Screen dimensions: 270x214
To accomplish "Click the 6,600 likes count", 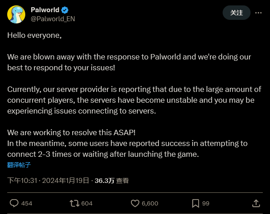I will [150, 204].
